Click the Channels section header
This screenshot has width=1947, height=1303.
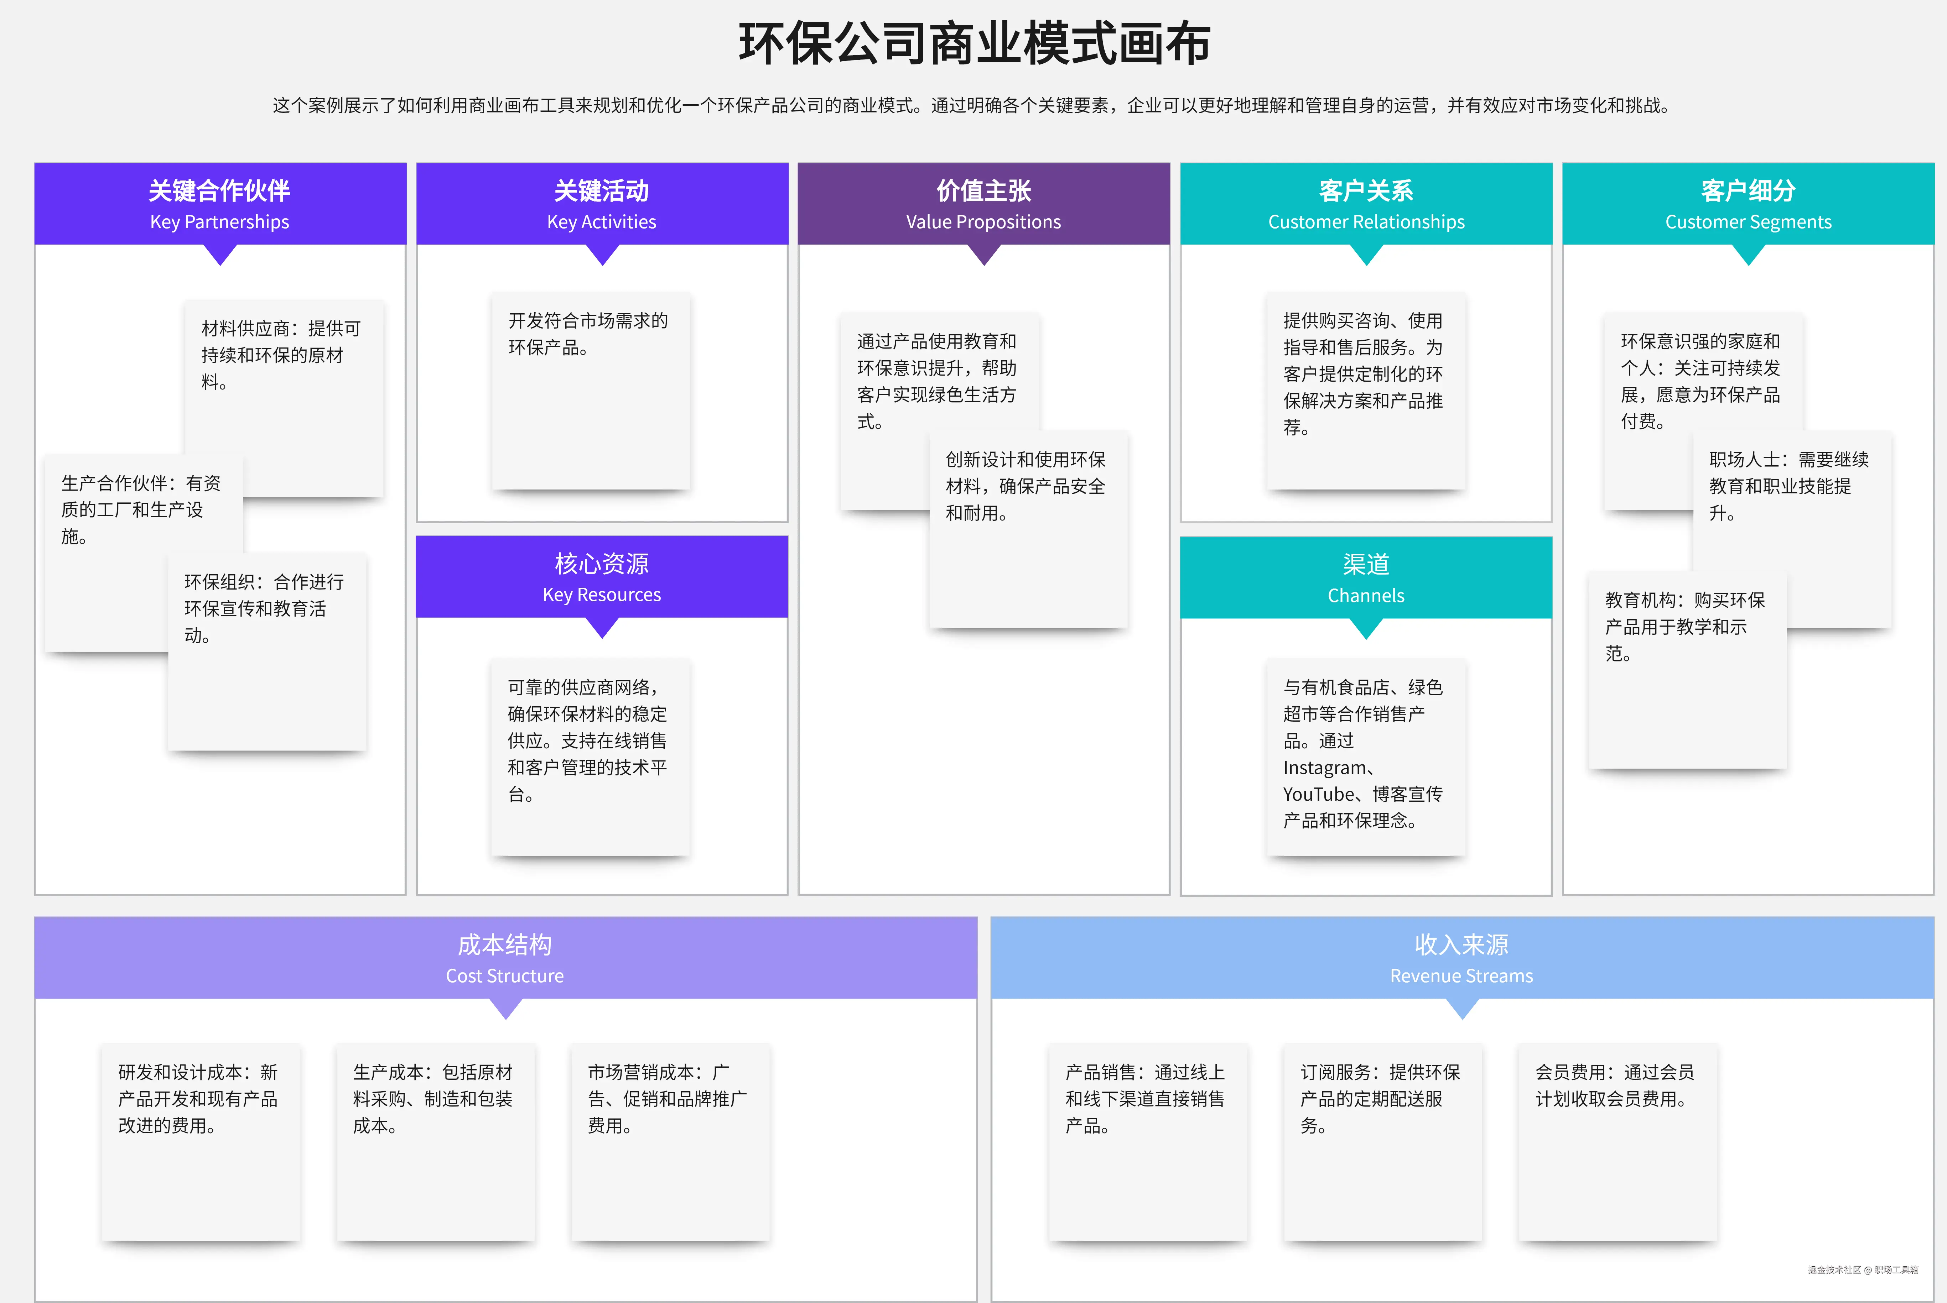tap(1366, 577)
